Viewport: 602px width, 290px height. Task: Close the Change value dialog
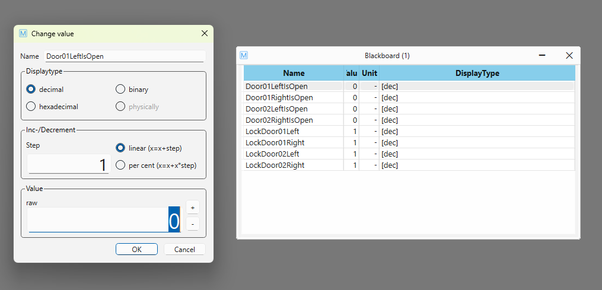(x=205, y=34)
